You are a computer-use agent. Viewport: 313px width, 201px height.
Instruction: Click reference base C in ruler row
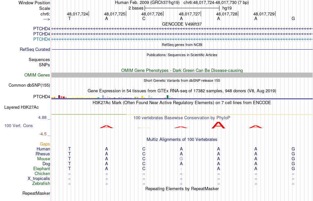(144, 19)
